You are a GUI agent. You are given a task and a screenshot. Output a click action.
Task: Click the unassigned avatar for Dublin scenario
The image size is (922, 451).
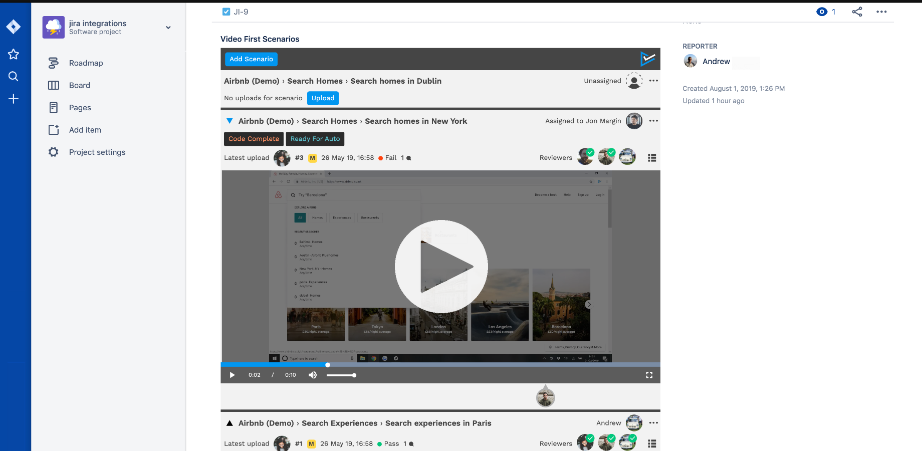pos(634,81)
